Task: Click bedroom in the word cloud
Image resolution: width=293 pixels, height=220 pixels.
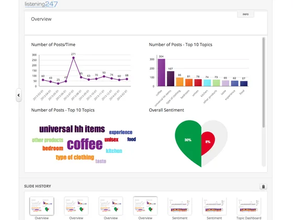Action: click(53, 148)
